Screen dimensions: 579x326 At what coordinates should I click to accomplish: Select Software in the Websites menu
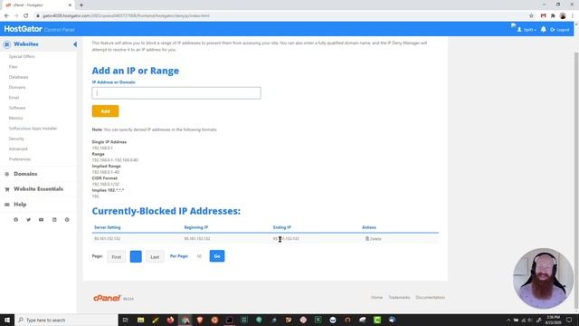(17, 108)
